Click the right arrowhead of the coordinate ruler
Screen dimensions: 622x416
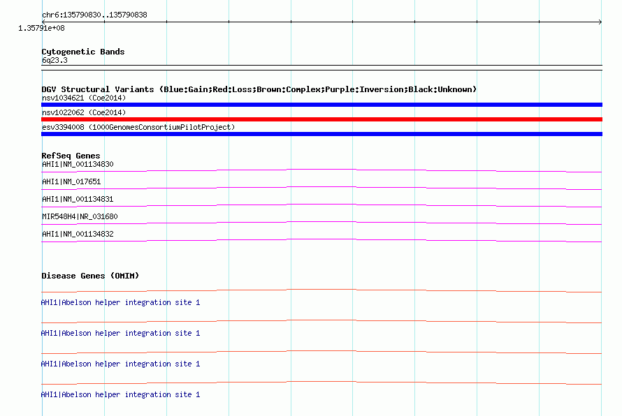[x=600, y=22]
